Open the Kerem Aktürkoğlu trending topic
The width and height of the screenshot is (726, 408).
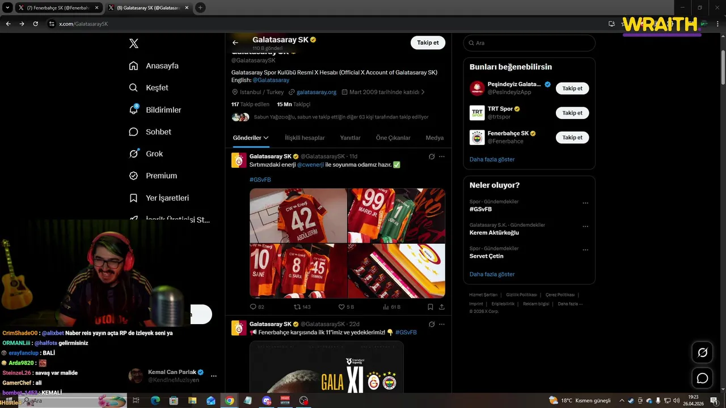494,232
